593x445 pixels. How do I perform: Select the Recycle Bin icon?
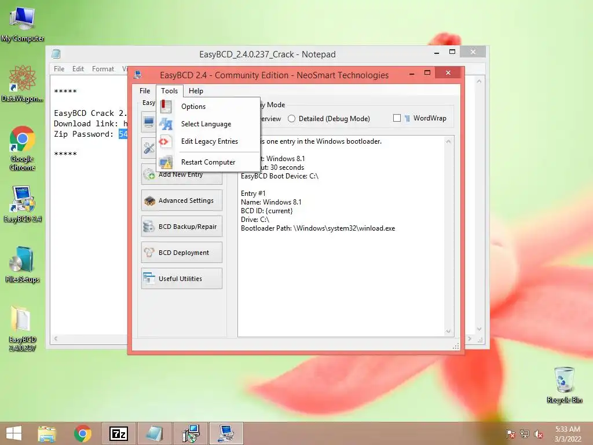pyautogui.click(x=564, y=385)
